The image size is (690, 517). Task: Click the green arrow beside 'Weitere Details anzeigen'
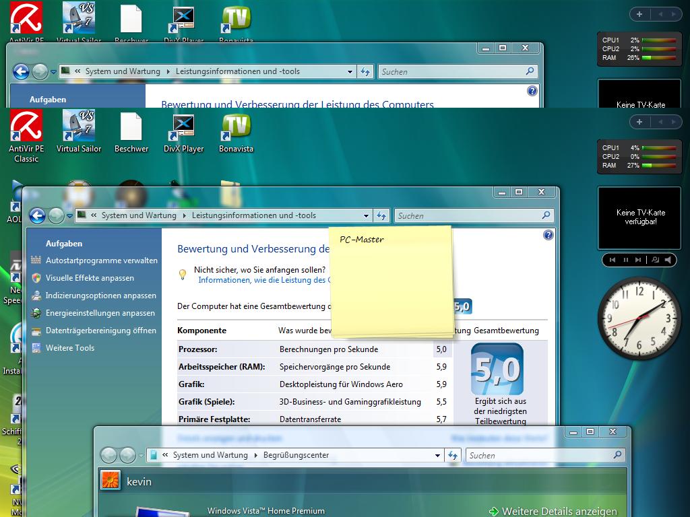click(x=494, y=512)
